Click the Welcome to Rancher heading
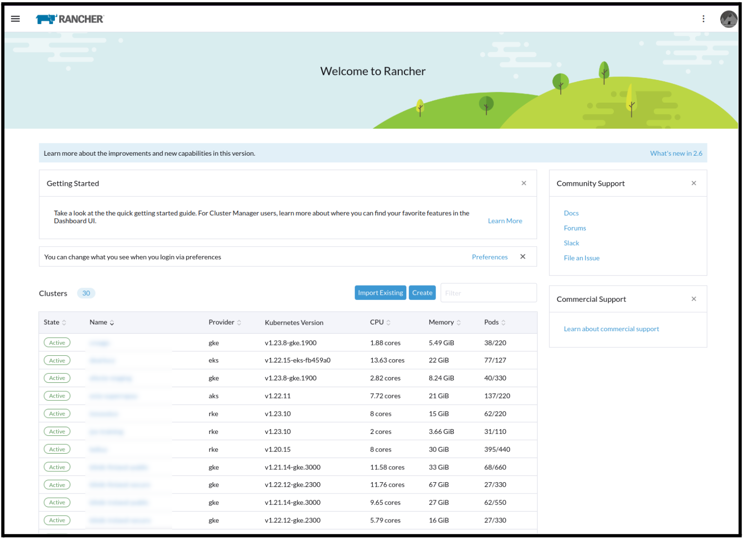743x538 pixels. [x=373, y=71]
